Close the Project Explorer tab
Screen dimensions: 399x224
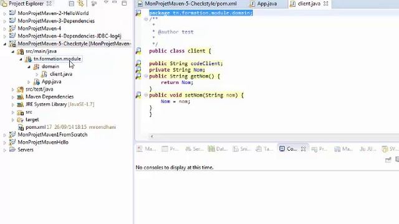tap(49, 4)
